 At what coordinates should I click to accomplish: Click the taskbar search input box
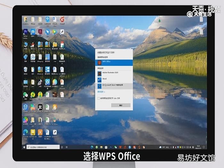point(43,147)
